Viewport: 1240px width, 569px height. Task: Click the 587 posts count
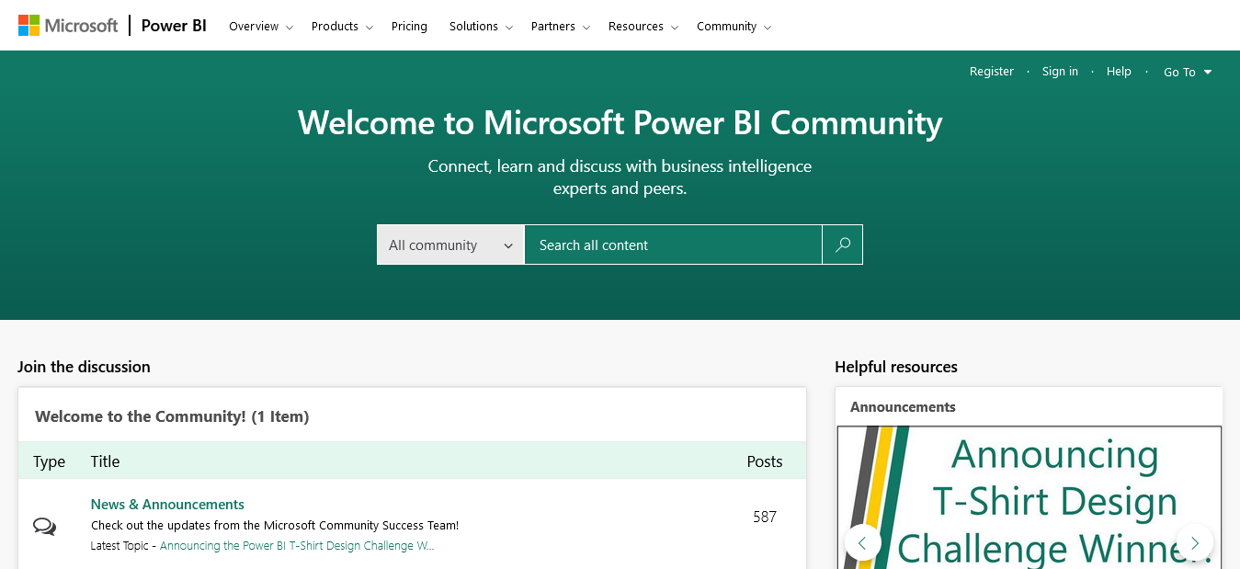pyautogui.click(x=765, y=517)
